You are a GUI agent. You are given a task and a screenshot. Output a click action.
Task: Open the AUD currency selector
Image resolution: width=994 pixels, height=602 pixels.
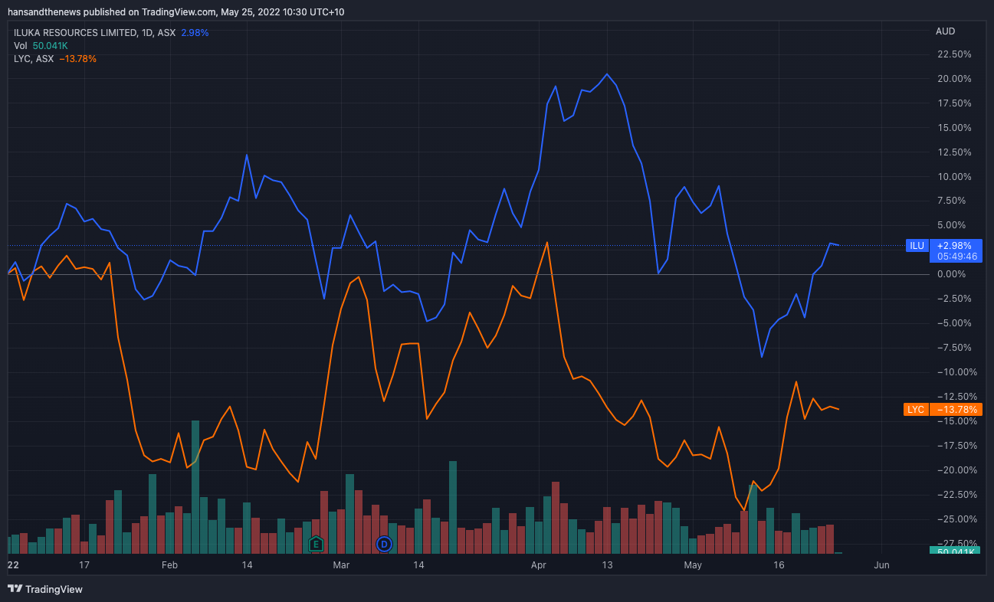tap(945, 31)
